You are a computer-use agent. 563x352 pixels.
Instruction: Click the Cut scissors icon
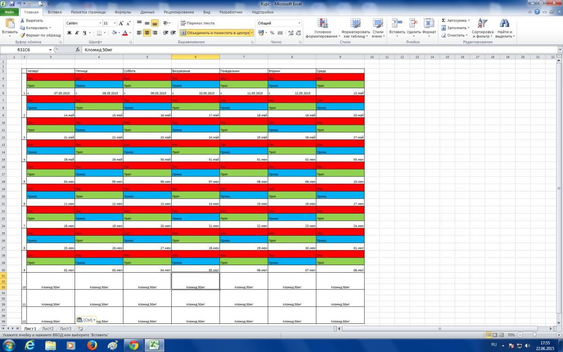[x=23, y=21]
